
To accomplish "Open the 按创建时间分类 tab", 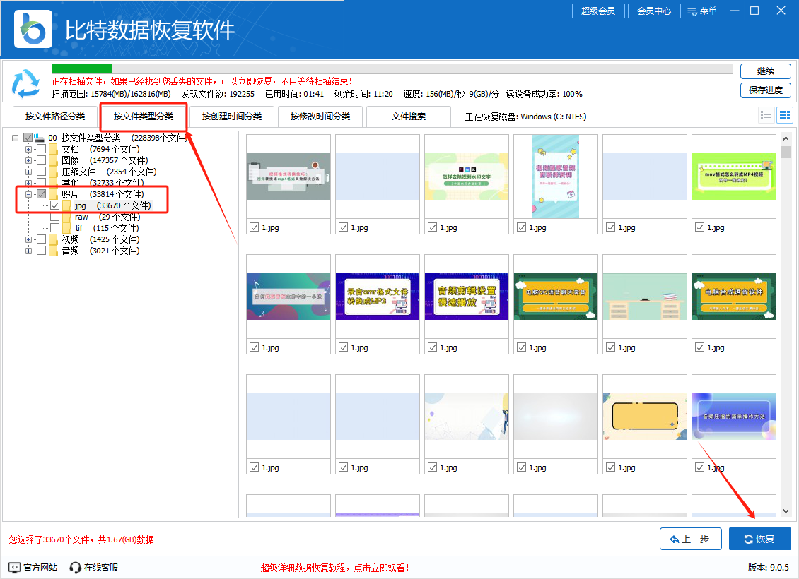I will click(x=232, y=117).
